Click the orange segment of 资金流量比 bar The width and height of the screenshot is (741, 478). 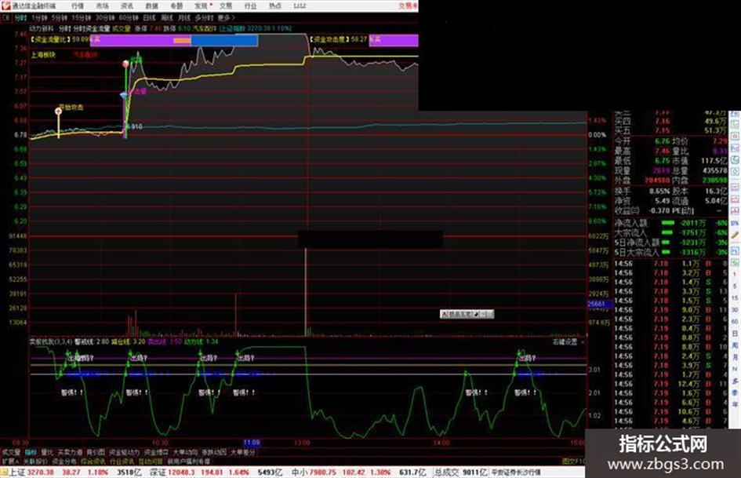coord(182,41)
